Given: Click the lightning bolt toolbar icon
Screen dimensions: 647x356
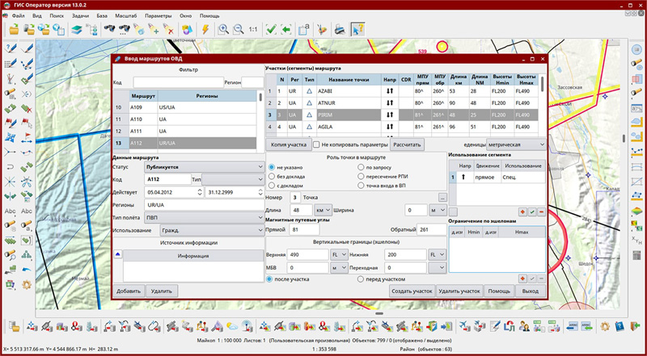Looking at the screenshot, I should click(205, 29).
